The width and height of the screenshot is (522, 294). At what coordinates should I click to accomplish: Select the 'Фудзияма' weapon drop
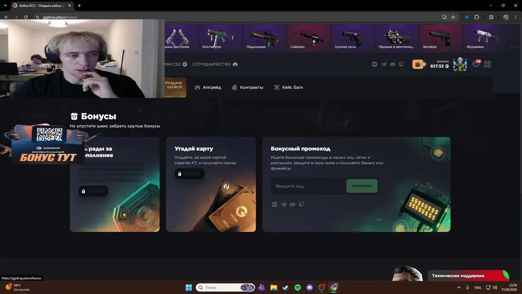click(x=484, y=38)
